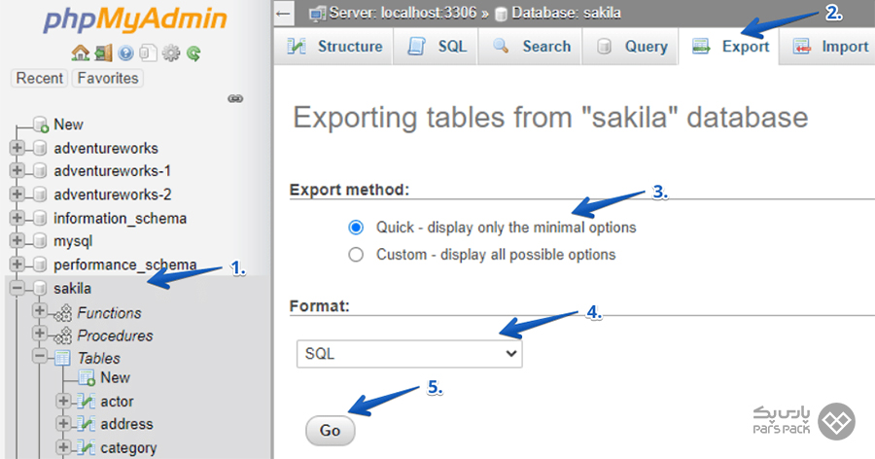Click the Database: sakila breadcrumb link

(566, 14)
